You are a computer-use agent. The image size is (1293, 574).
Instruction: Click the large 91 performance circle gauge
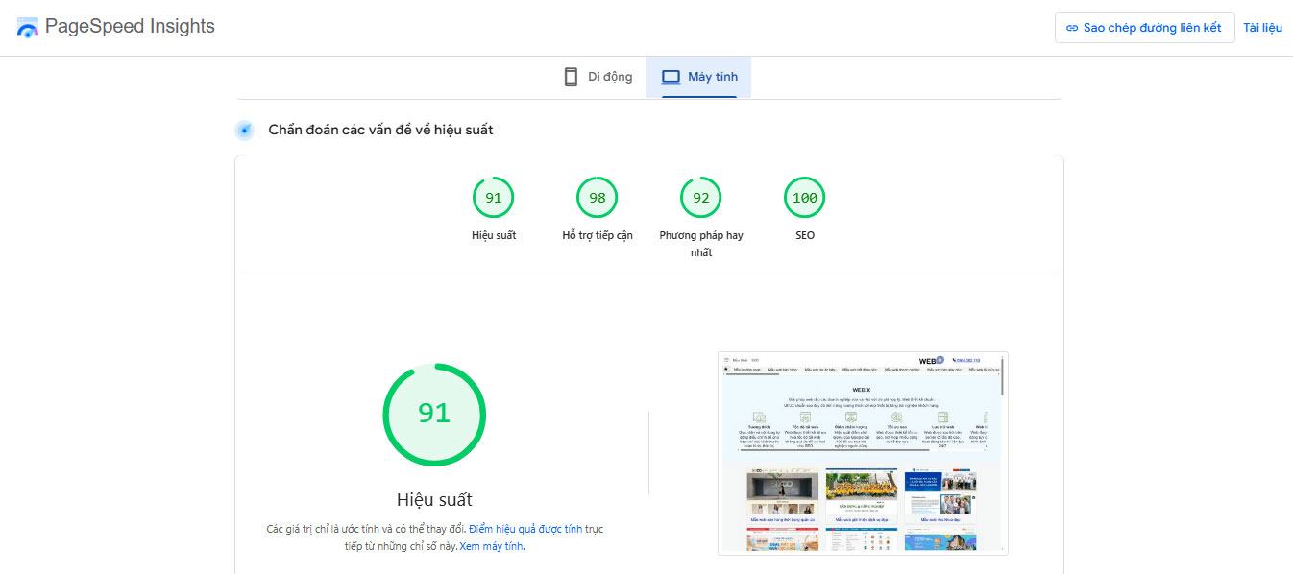pos(434,415)
